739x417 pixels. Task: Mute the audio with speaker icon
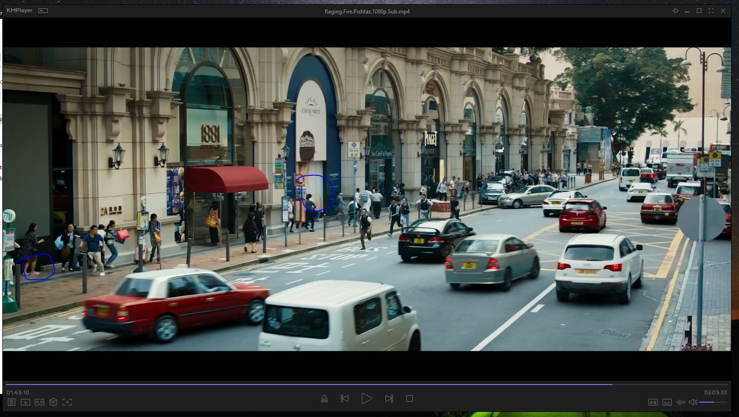[x=693, y=402]
